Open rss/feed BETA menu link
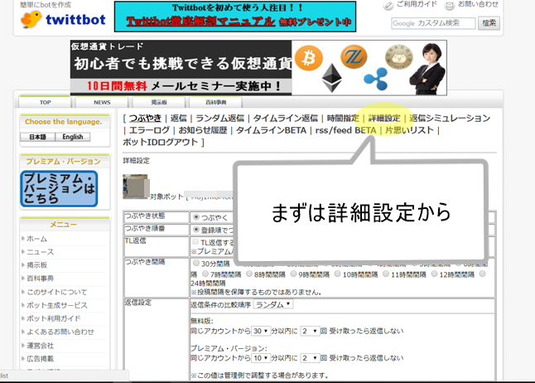The width and height of the screenshot is (535, 383). (345, 130)
